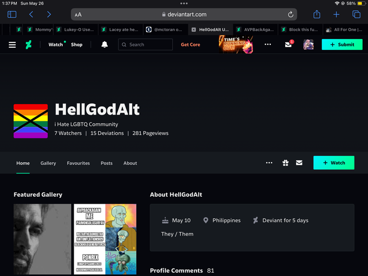The image size is (368, 276).
Task: Select the Home profile tab
Action: point(23,163)
